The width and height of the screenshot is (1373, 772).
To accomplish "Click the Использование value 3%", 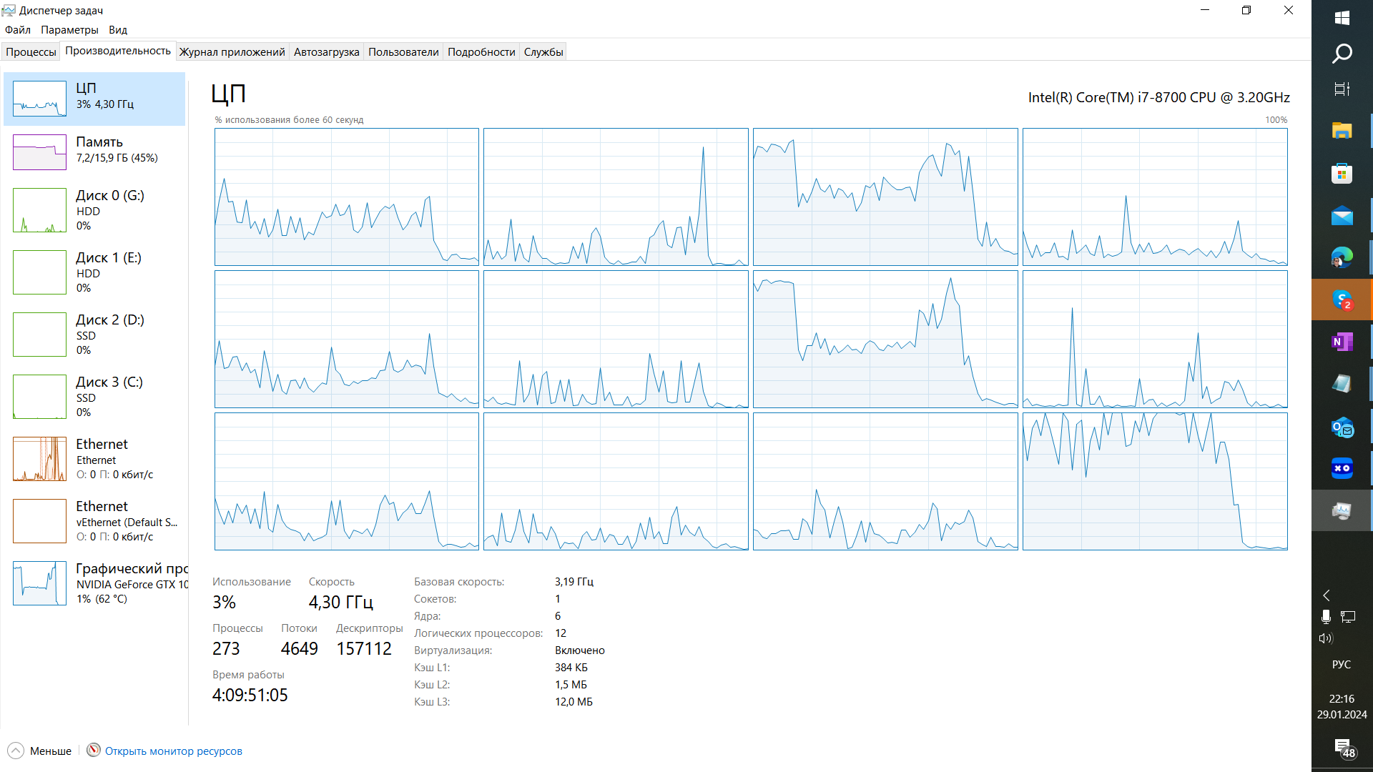I will point(224,603).
